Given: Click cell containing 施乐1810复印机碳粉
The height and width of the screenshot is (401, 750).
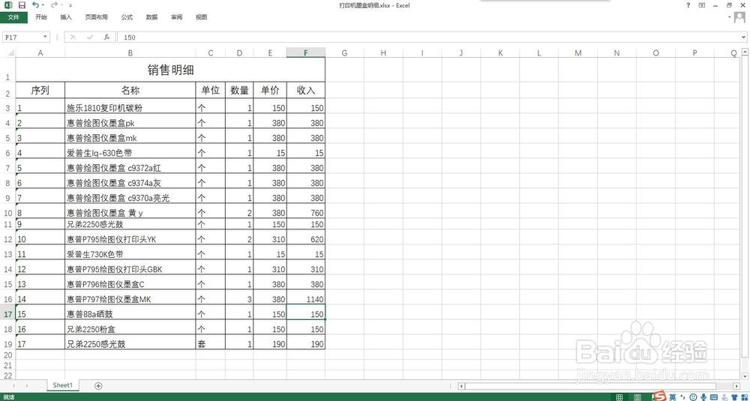Looking at the screenshot, I should coord(130,106).
